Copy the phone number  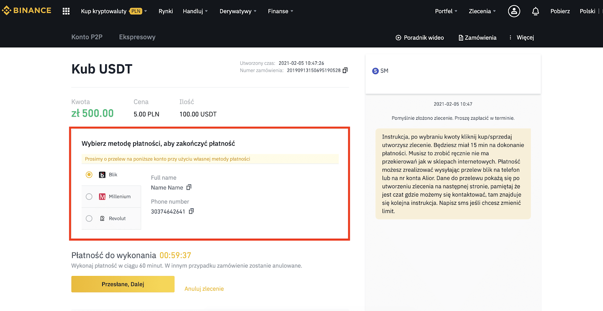tap(191, 211)
